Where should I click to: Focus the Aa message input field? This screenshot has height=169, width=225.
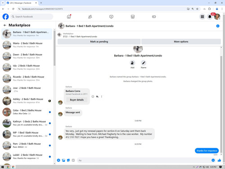click(144, 160)
